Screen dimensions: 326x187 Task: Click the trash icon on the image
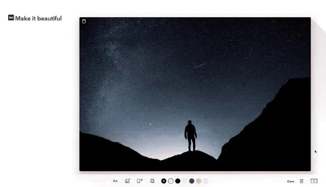[x=84, y=21]
